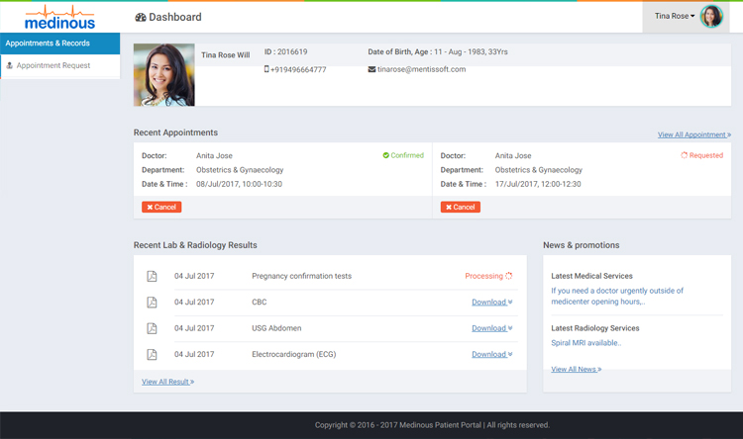
Task: Open View All News link
Action: [576, 369]
